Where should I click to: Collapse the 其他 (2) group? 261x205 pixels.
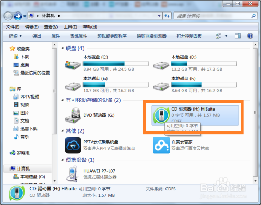(63, 131)
